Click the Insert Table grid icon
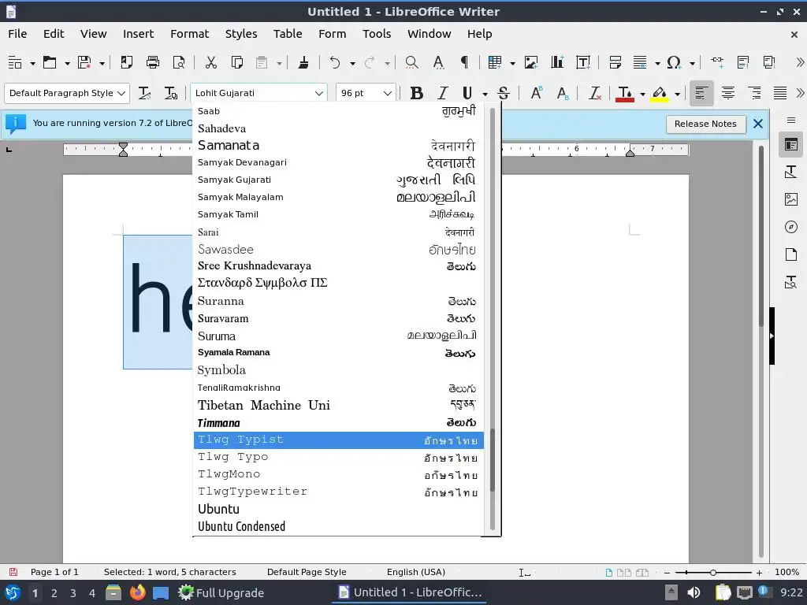This screenshot has height=605, width=807. (495, 62)
